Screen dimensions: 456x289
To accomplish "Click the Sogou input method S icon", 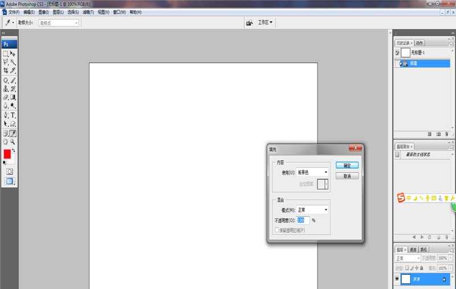I will click(x=401, y=198).
